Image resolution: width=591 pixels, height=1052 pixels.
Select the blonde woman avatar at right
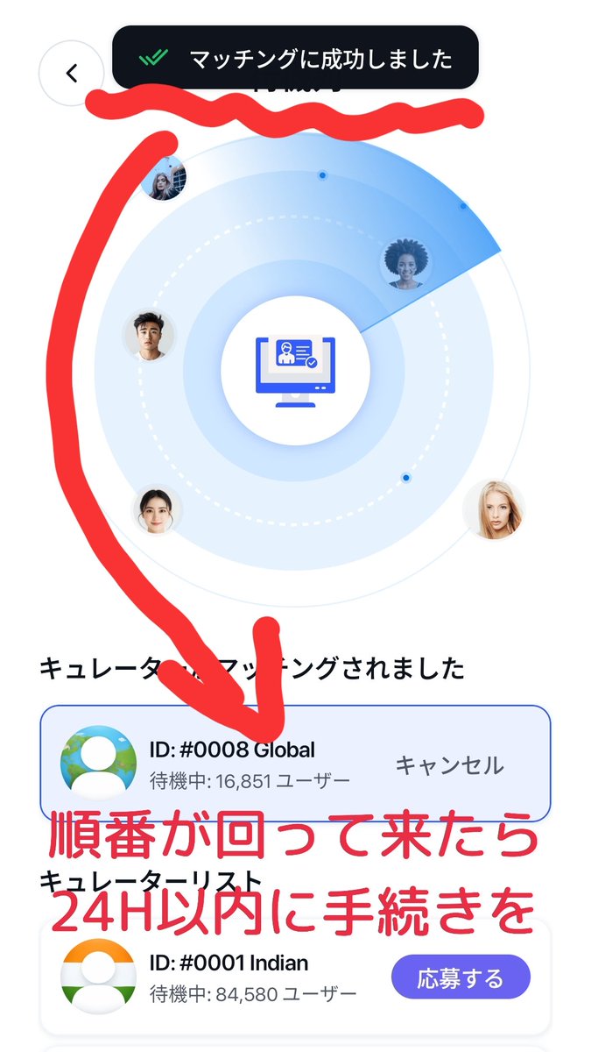click(494, 509)
